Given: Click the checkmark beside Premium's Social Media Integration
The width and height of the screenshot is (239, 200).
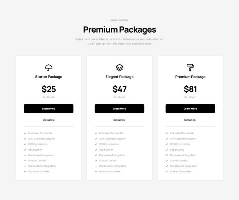Looking at the screenshot, I should (167, 166).
